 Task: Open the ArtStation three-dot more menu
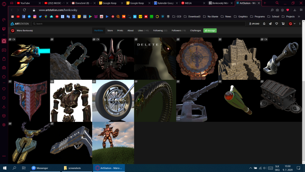click(x=300, y=24)
